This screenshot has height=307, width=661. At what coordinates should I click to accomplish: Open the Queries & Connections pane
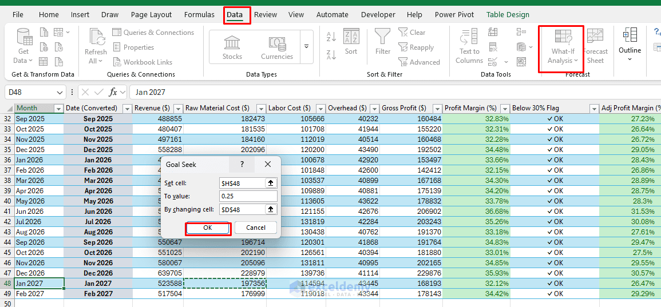(153, 33)
